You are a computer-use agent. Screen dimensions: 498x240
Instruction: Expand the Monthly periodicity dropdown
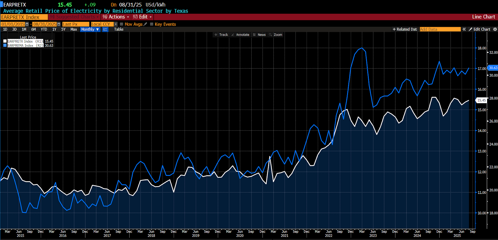[x=90, y=29]
